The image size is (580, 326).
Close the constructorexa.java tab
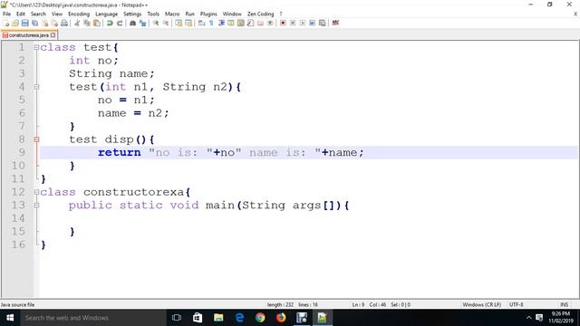coord(53,35)
